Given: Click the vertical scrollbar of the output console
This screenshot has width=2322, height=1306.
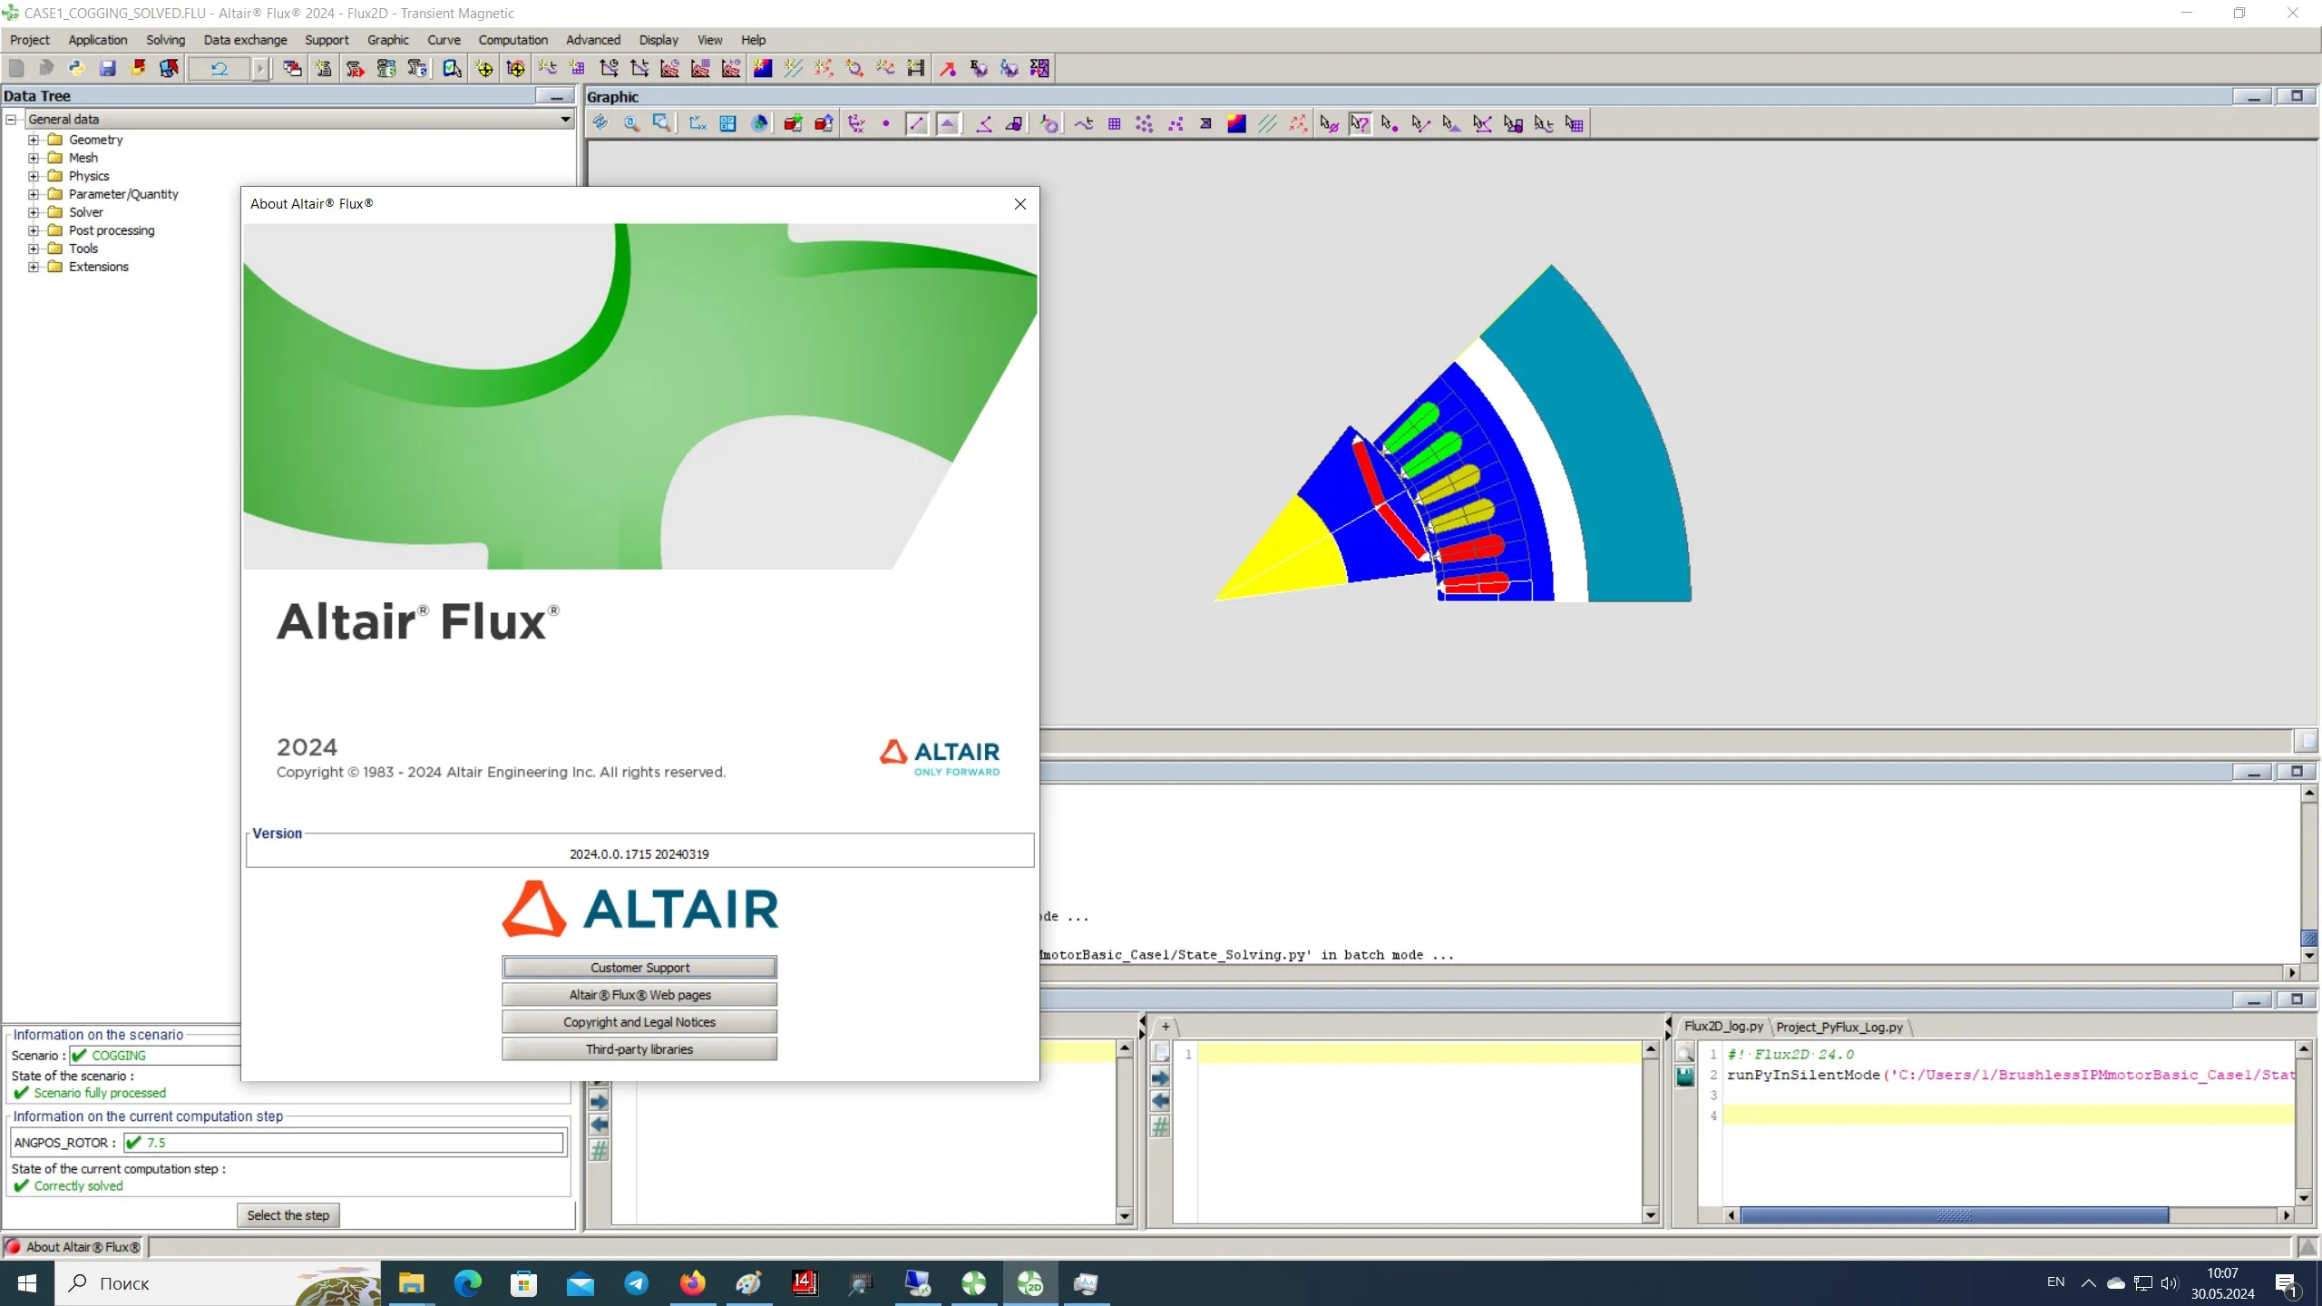Looking at the screenshot, I should pos(2309,875).
